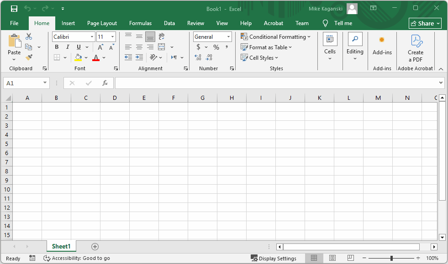
Task: Click the Undo arrow icon
Action: click(x=27, y=9)
